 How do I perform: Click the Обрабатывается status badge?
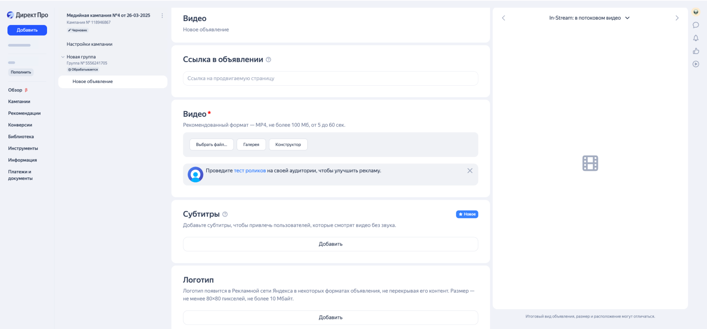pyautogui.click(x=83, y=70)
